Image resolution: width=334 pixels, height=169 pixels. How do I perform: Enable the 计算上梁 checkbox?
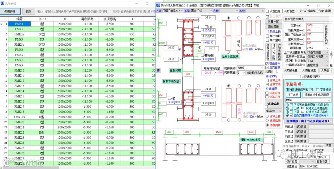[267, 80]
